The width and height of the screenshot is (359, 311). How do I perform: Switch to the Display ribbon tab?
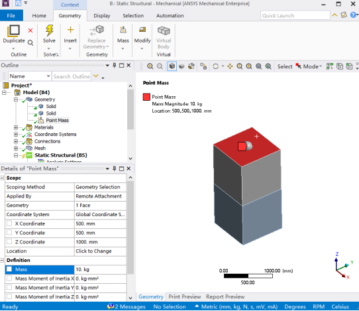(102, 16)
